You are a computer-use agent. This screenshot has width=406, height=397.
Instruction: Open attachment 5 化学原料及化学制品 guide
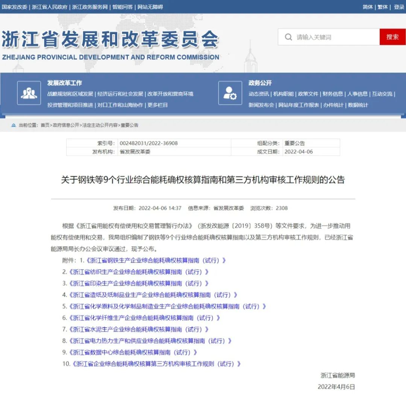[168, 306]
